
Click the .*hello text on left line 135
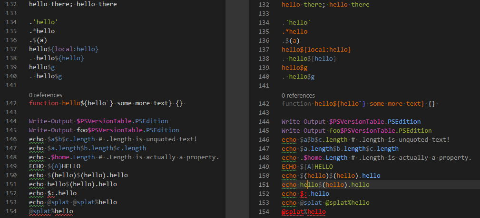point(42,31)
